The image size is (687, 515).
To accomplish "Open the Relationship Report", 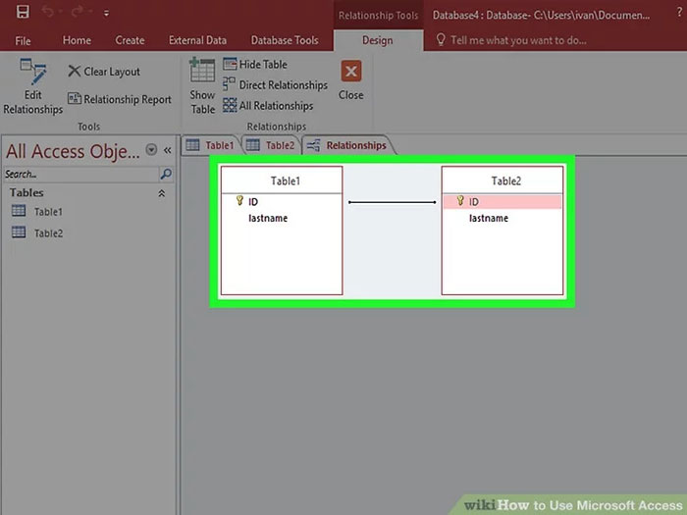I will [x=119, y=99].
